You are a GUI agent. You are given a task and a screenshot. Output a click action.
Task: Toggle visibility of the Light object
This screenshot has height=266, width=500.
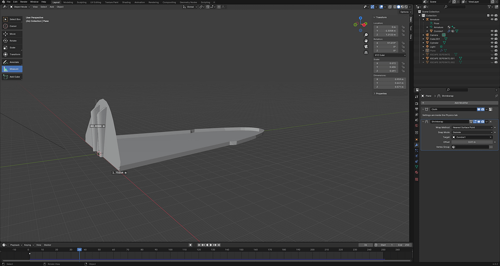(492, 47)
